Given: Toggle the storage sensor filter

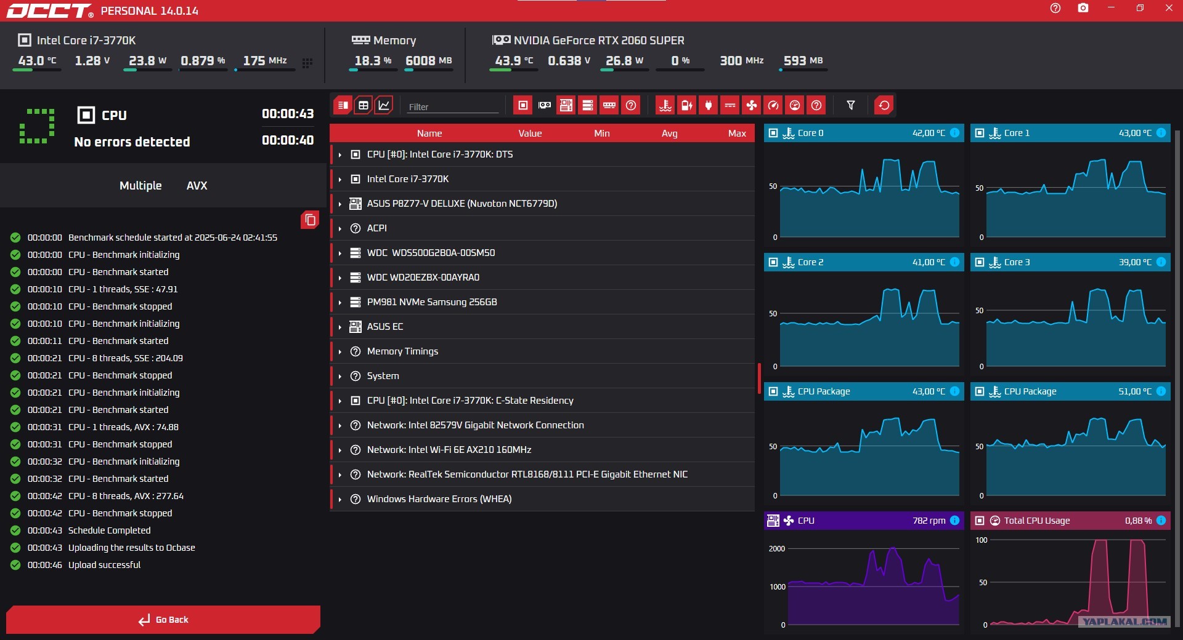Looking at the screenshot, I should 588,105.
